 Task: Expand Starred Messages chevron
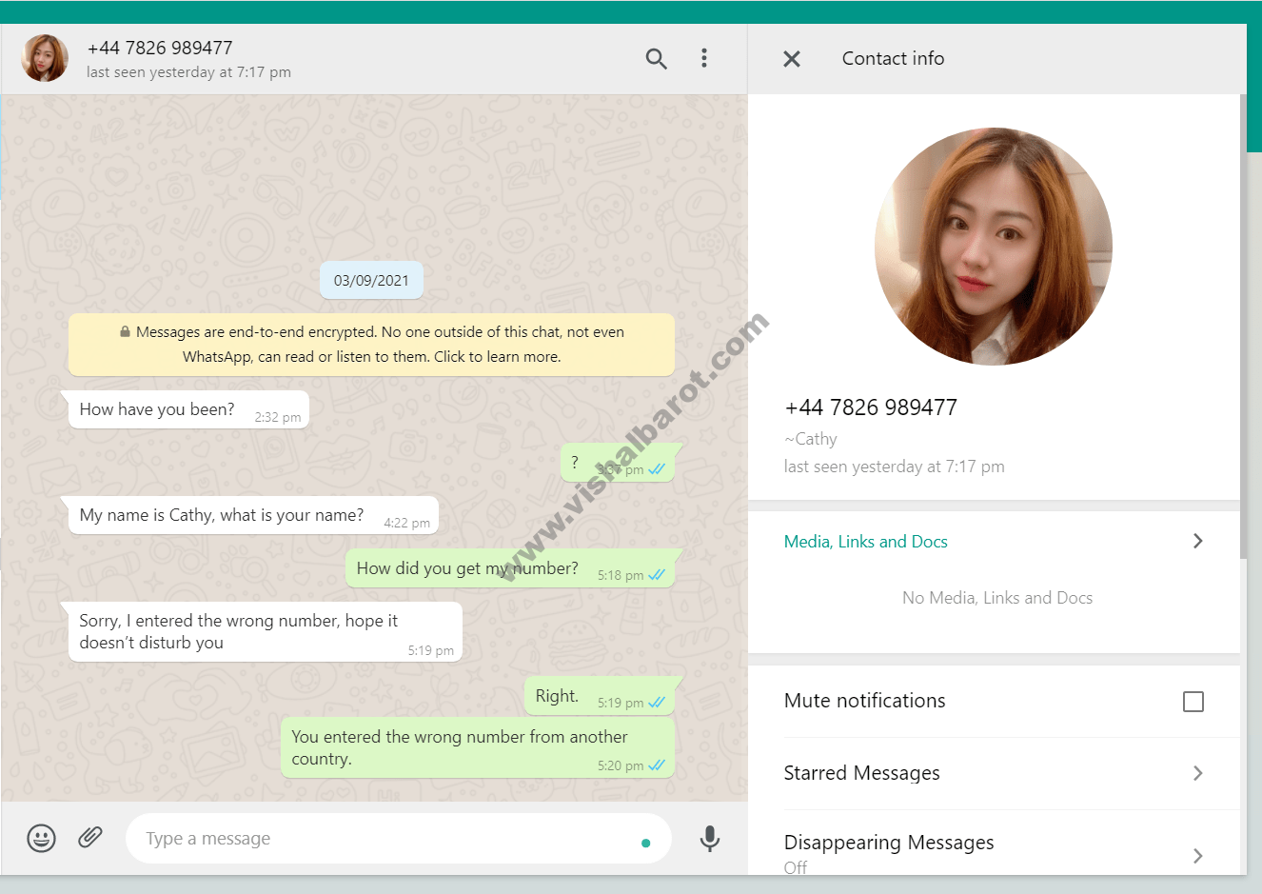point(1198,773)
